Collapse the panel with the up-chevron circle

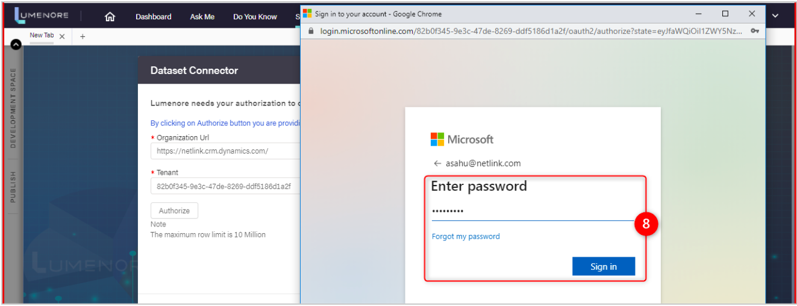tap(16, 44)
